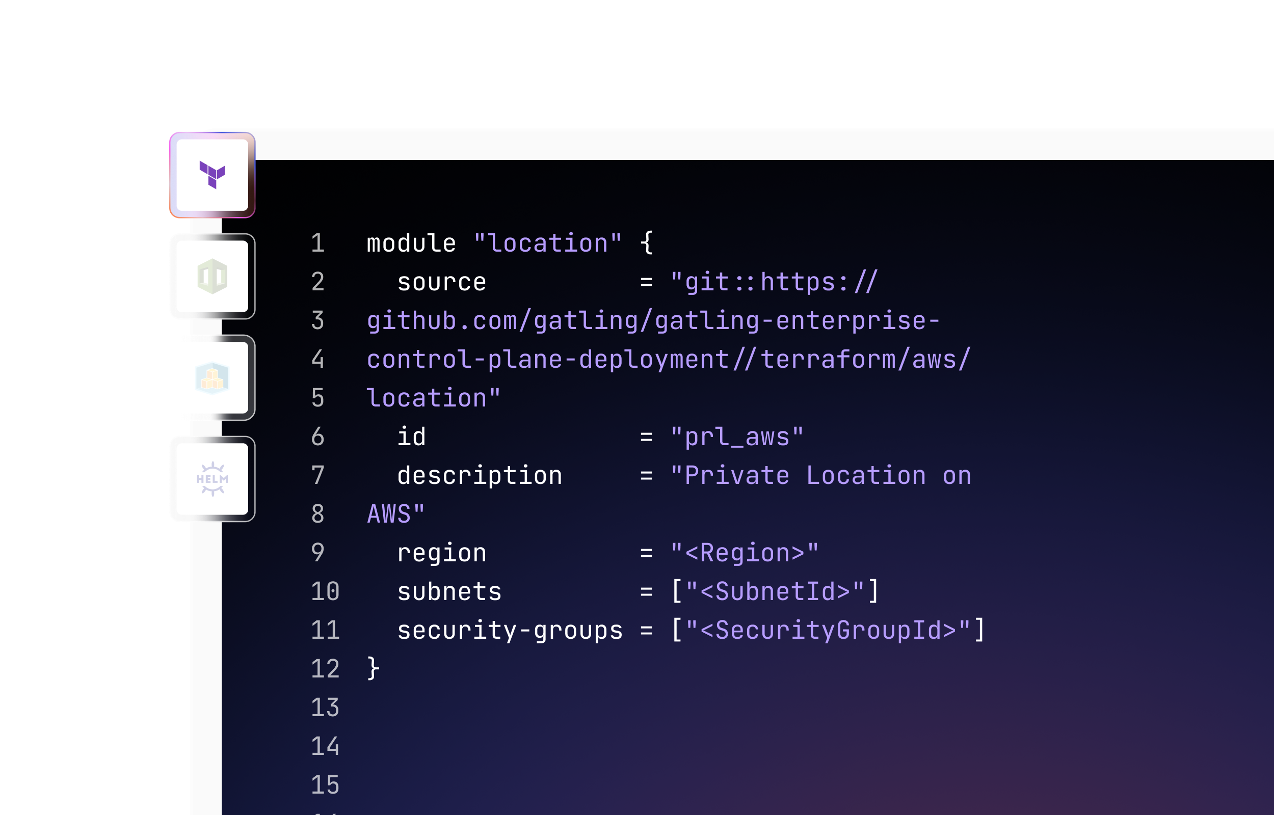
Task: Click the 'control-plane-deployment//terraform/aws/' line
Action: tap(669, 359)
